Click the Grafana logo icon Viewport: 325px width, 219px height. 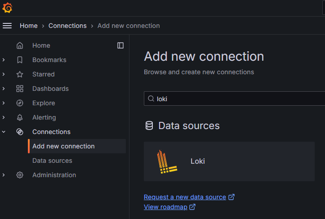pos(7,8)
